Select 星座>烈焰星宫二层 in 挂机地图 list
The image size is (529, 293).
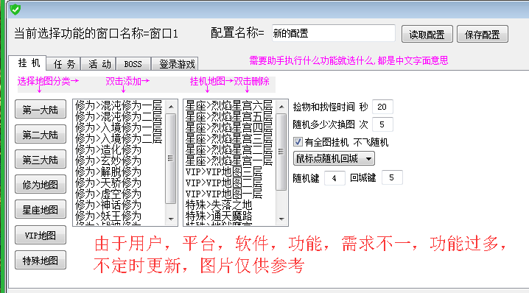pos(229,149)
